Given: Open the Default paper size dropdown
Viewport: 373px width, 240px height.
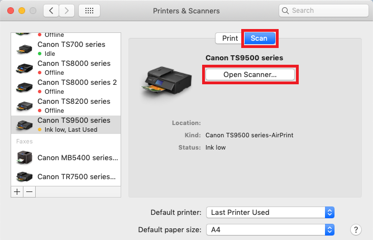Looking at the screenshot, I should click(270, 229).
